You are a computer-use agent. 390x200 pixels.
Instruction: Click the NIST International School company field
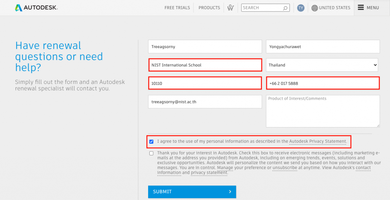coord(205,65)
